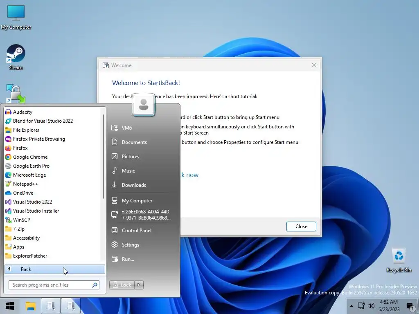Screen dimensions: 419x314
Task: Switch to first StartIsBack taskbar window
Action: click(51, 306)
